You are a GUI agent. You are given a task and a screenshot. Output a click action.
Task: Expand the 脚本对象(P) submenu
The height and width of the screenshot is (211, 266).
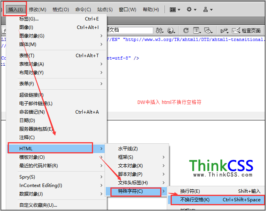pos(137,174)
